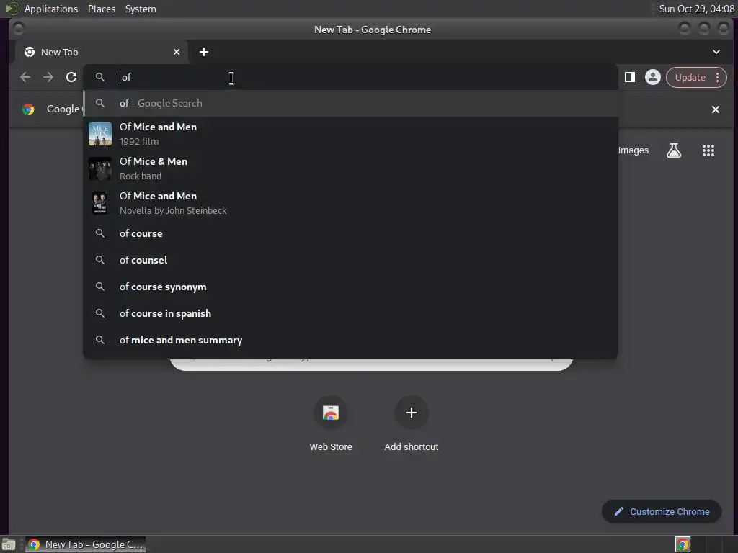This screenshot has width=738, height=553.
Task: Click the Customize Chrome button
Action: (662, 512)
